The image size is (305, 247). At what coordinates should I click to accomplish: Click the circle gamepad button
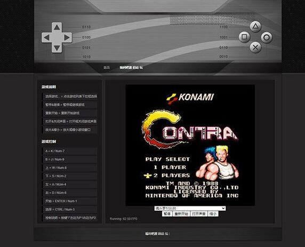tap(267, 37)
